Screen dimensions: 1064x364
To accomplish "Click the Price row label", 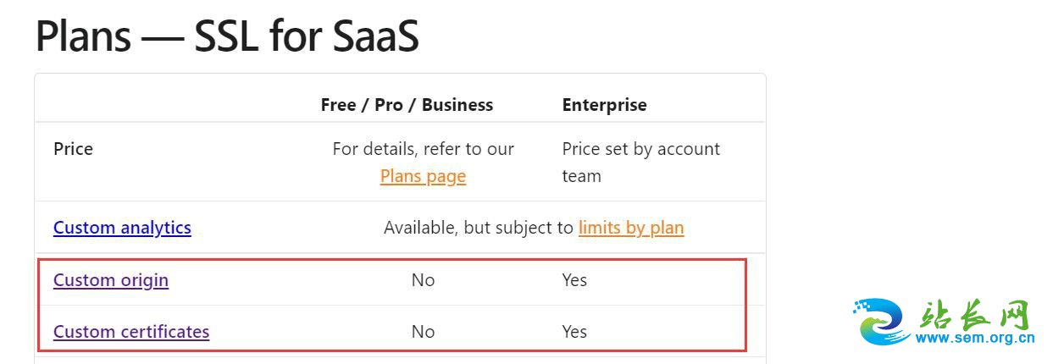I will pyautogui.click(x=73, y=149).
